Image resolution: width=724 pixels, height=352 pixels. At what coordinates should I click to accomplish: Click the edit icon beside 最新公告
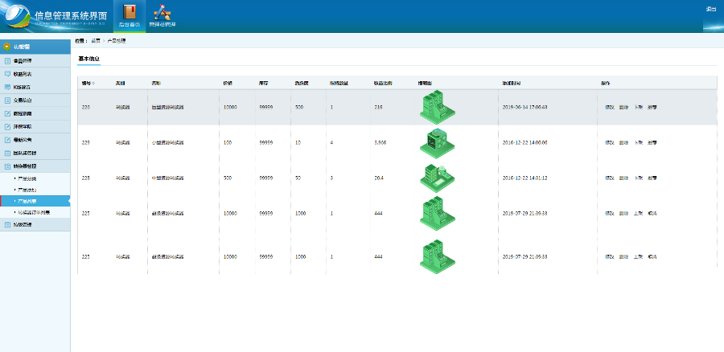click(x=7, y=140)
